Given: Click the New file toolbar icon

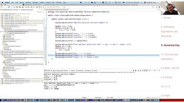Looking at the screenshot, I should click(x=1, y=7).
